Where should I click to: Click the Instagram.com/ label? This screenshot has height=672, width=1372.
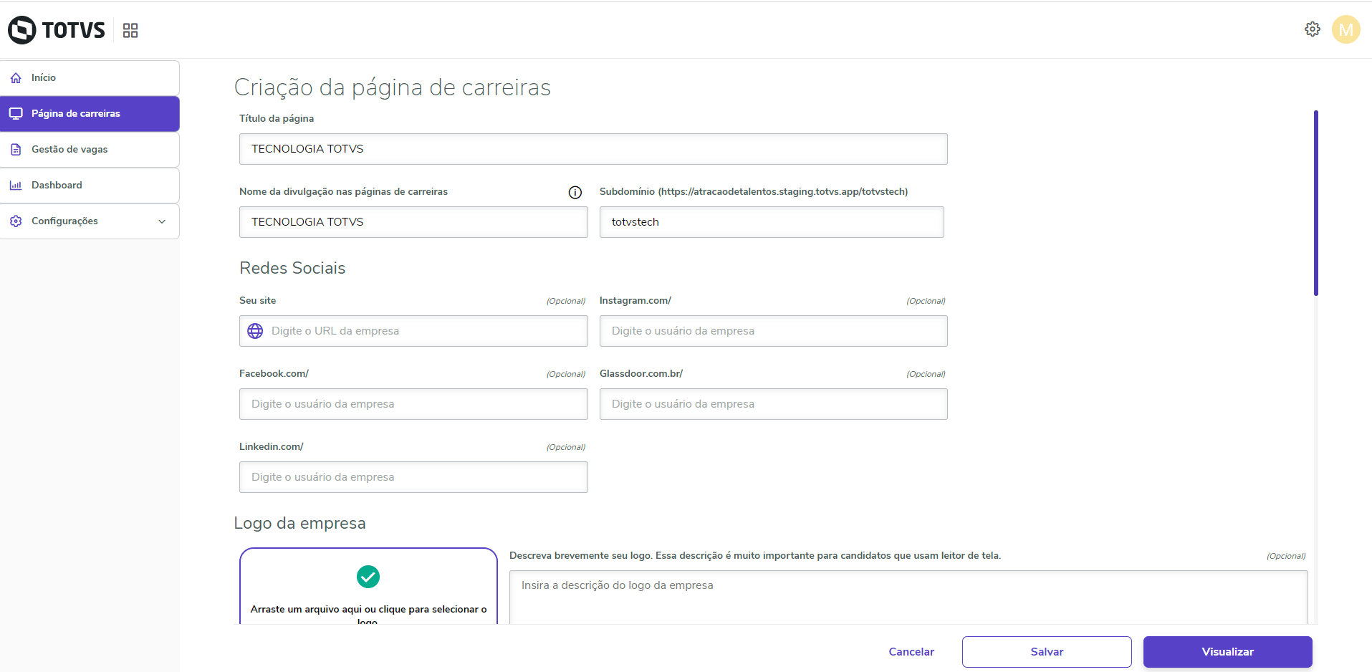[635, 301]
